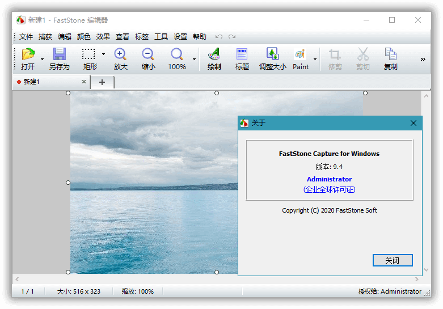This screenshot has height=309, width=443.
Task: Close the 新建1 tab with its X
Action: pos(84,82)
